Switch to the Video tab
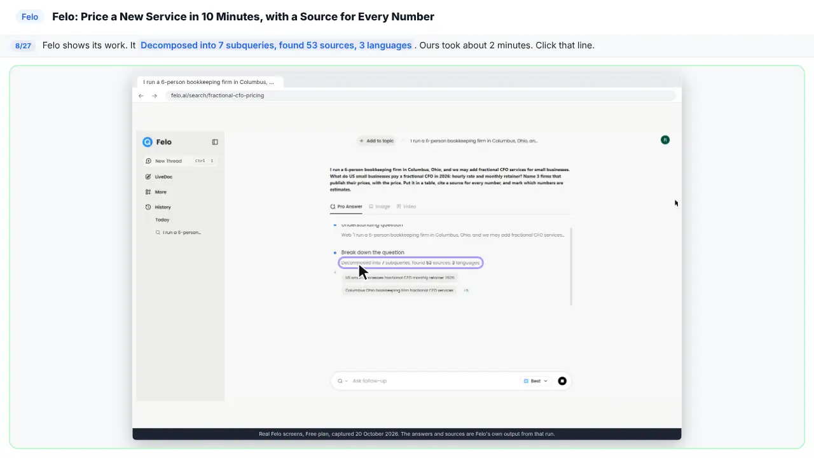The image size is (814, 458). (406, 207)
